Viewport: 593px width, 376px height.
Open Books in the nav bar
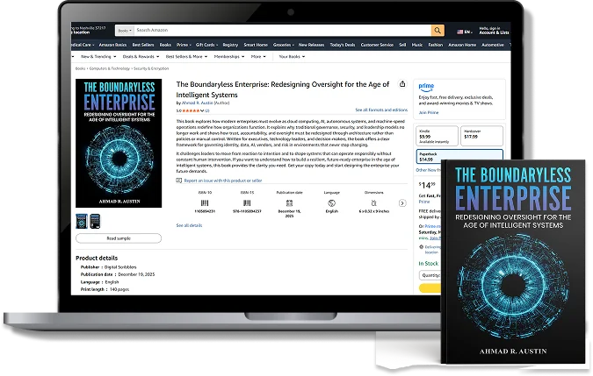(x=165, y=45)
